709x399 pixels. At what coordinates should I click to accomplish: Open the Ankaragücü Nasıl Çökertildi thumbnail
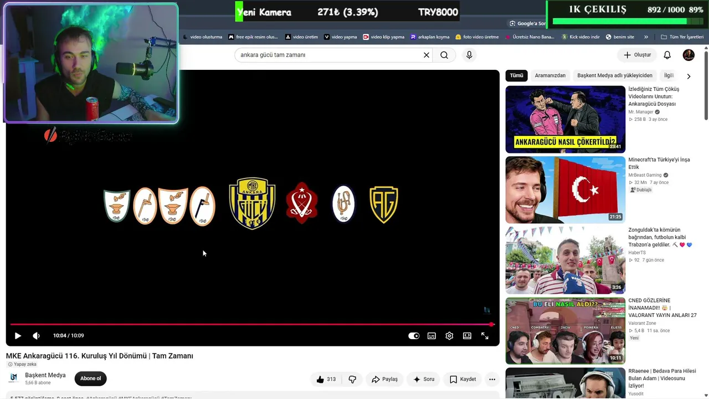[x=565, y=119]
